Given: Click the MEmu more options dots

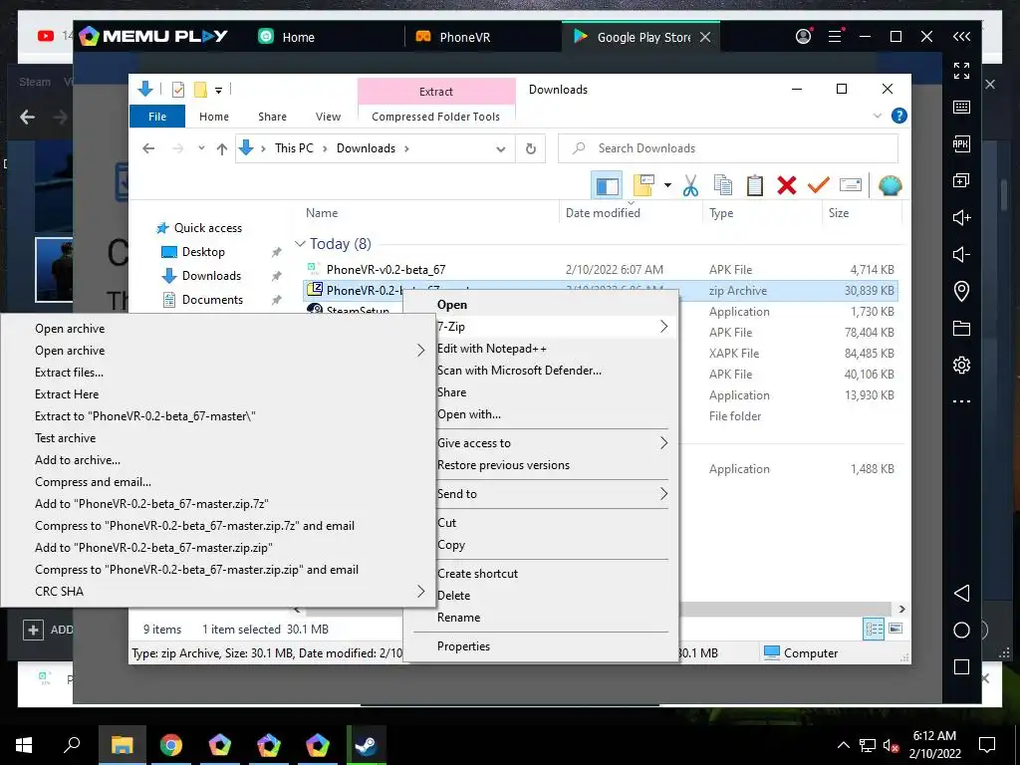Looking at the screenshot, I should pyautogui.click(x=961, y=401).
